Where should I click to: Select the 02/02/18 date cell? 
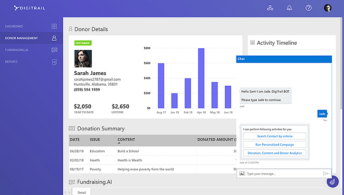coord(77,160)
